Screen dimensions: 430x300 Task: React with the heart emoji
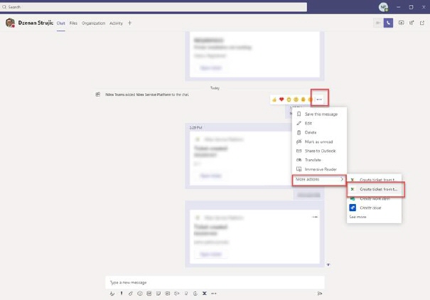[281, 100]
